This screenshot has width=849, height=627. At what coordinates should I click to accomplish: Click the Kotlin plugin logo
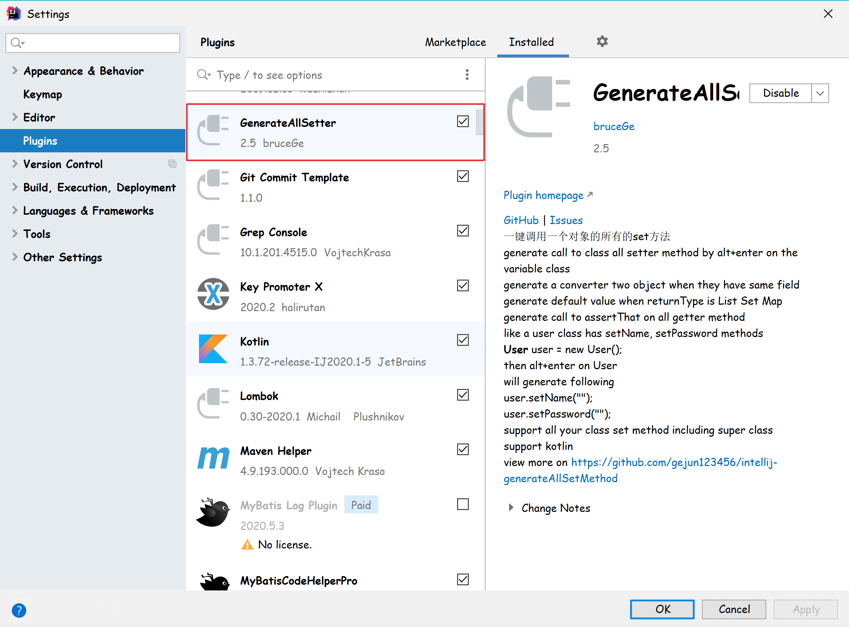[x=213, y=349]
